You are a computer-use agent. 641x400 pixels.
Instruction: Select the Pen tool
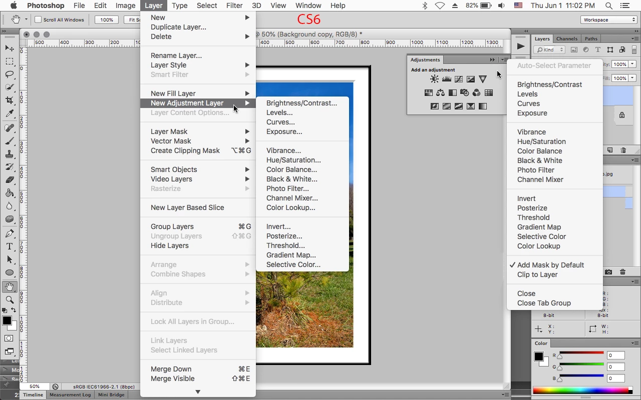pyautogui.click(x=10, y=233)
